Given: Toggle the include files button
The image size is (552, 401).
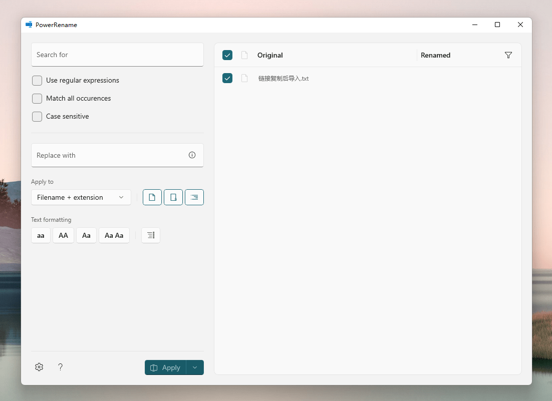Looking at the screenshot, I should [152, 197].
